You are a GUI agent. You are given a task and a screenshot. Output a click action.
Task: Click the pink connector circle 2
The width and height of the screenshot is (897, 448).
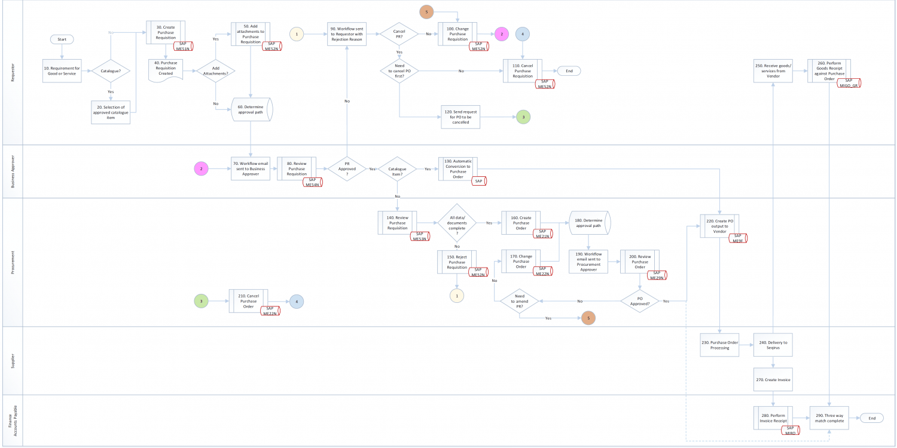(501, 34)
